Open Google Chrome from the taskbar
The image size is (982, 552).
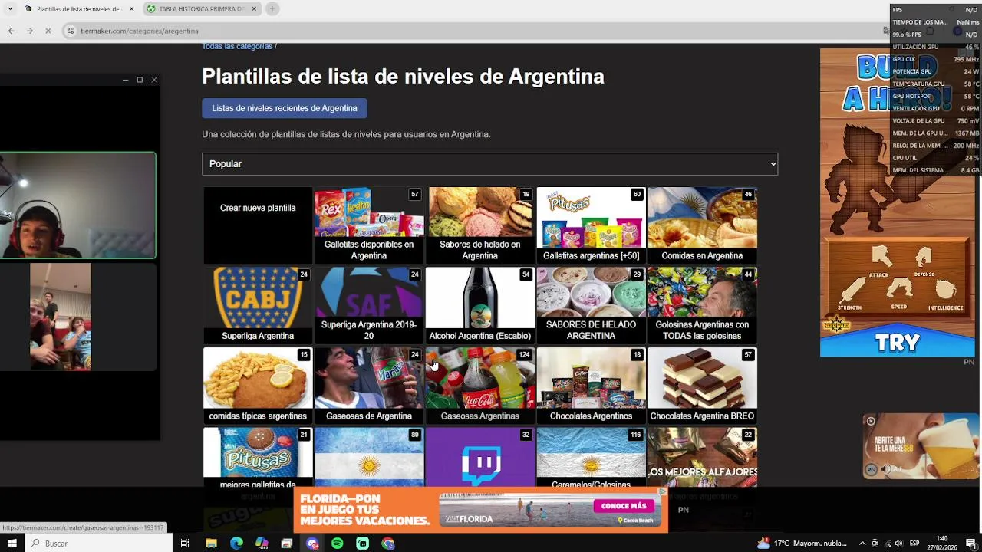click(388, 544)
